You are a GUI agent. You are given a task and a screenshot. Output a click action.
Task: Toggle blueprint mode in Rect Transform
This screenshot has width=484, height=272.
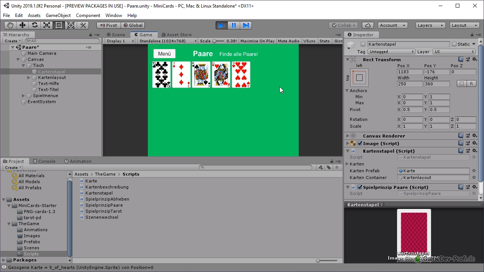(462, 83)
